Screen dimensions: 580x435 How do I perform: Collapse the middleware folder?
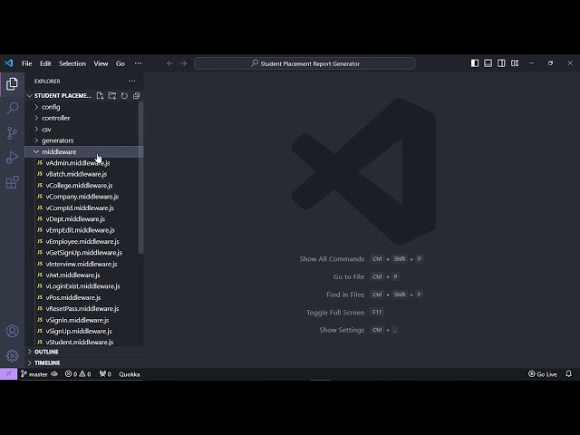[x=84, y=151]
